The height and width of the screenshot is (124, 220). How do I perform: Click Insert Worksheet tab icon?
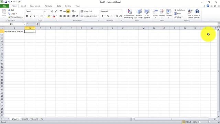[x=42, y=119]
